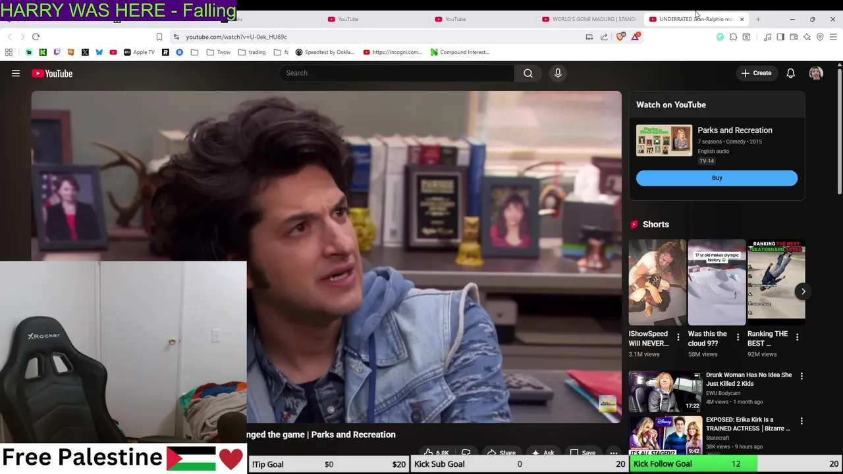Click the Buy button for Parks and Recreation
The height and width of the screenshot is (474, 843).
click(717, 178)
